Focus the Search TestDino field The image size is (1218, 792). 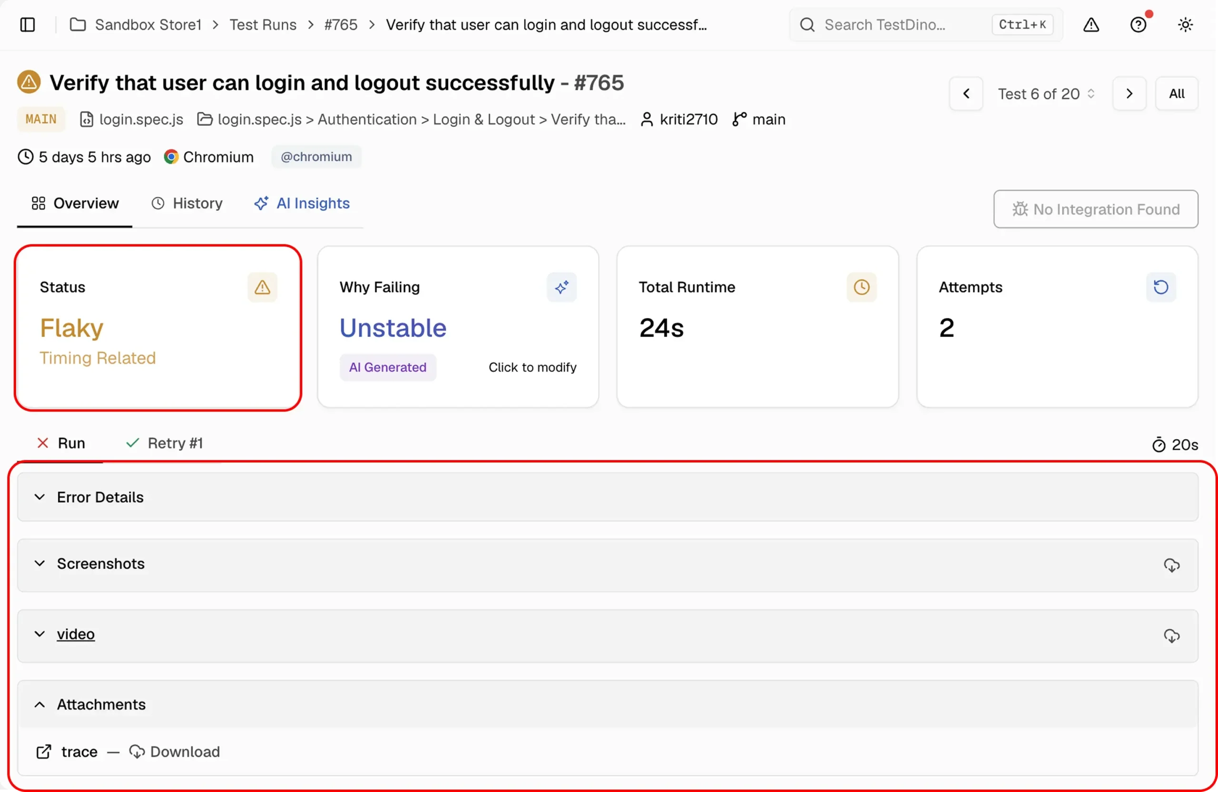pyautogui.click(x=926, y=25)
